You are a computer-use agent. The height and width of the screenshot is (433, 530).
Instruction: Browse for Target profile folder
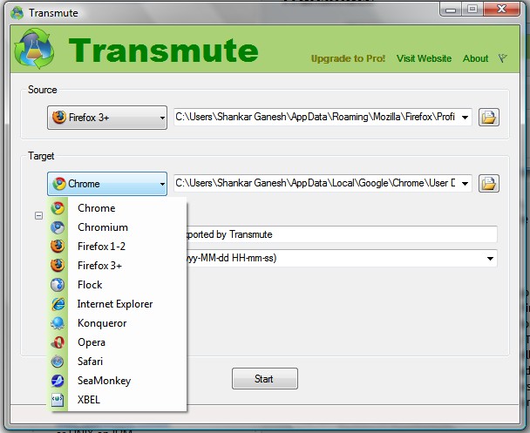click(489, 184)
